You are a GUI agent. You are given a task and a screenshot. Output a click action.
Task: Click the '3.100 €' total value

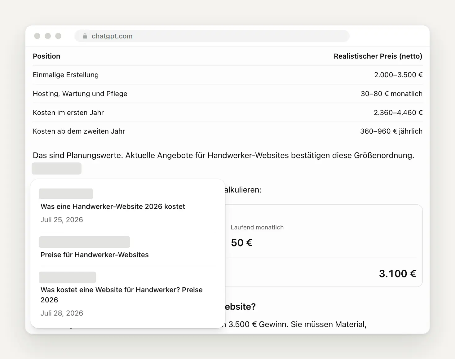click(x=397, y=273)
